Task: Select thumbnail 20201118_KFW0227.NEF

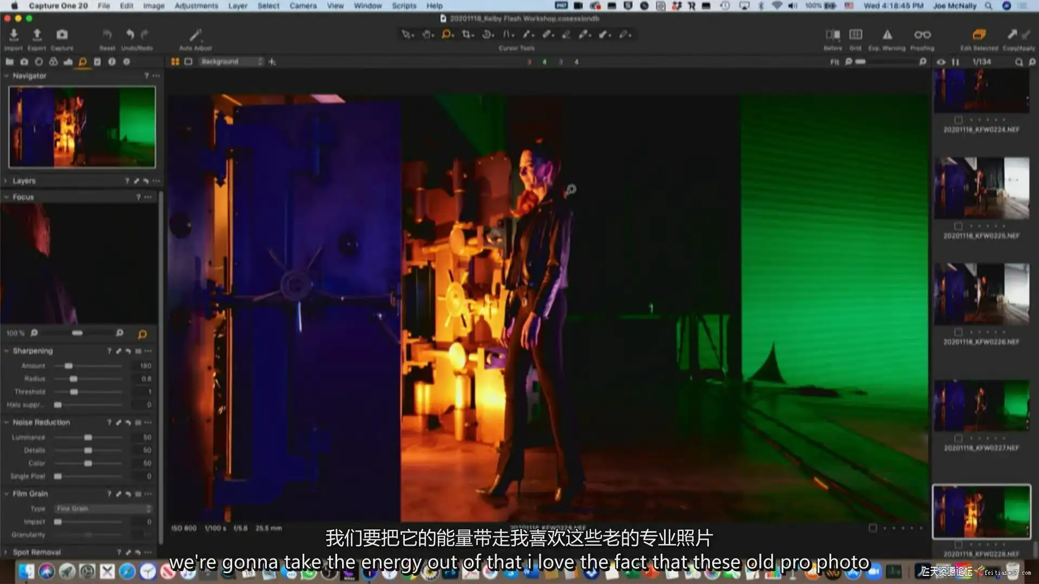Action: 981,406
